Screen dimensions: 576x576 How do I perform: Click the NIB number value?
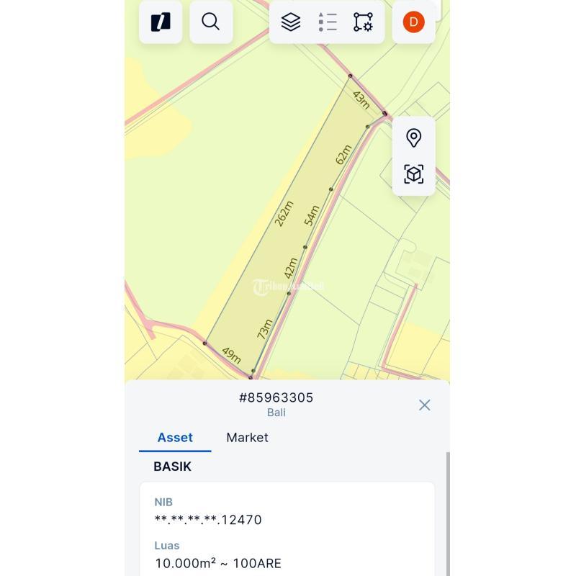pos(208,520)
